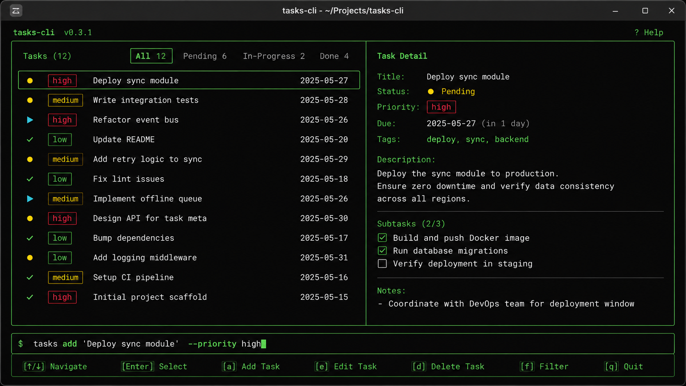This screenshot has height=386, width=686.
Task: Select the Write integration tests task
Action: (189, 100)
